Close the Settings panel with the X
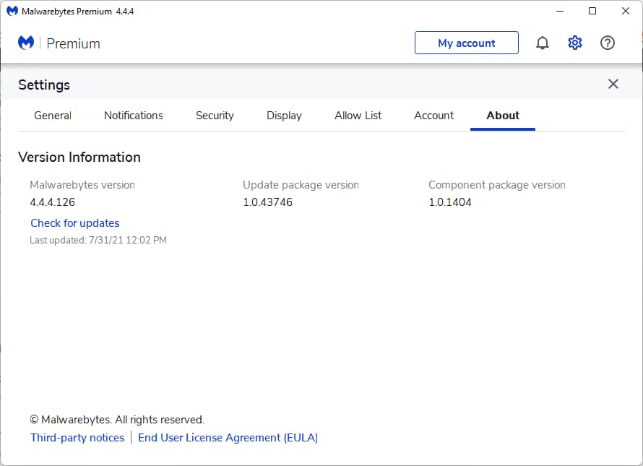Screen dimensions: 643x466 pyautogui.click(x=613, y=84)
